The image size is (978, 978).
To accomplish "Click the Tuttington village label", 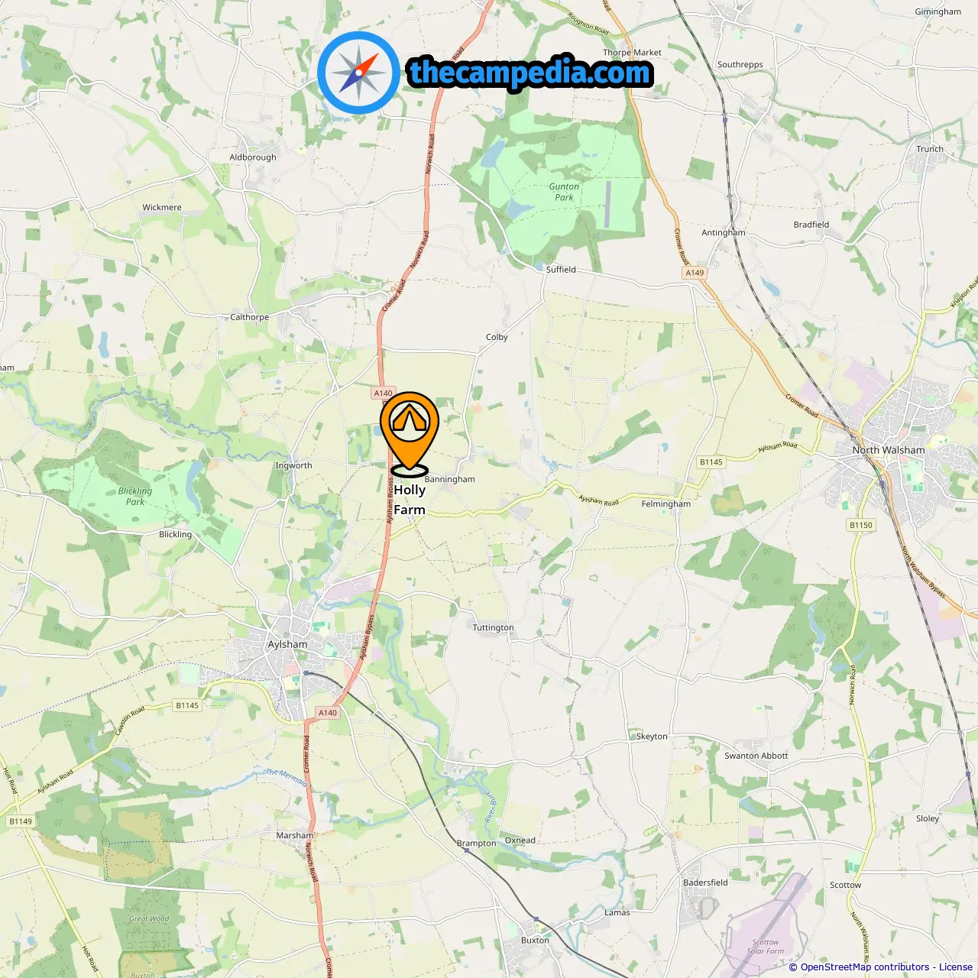I will point(493,627).
